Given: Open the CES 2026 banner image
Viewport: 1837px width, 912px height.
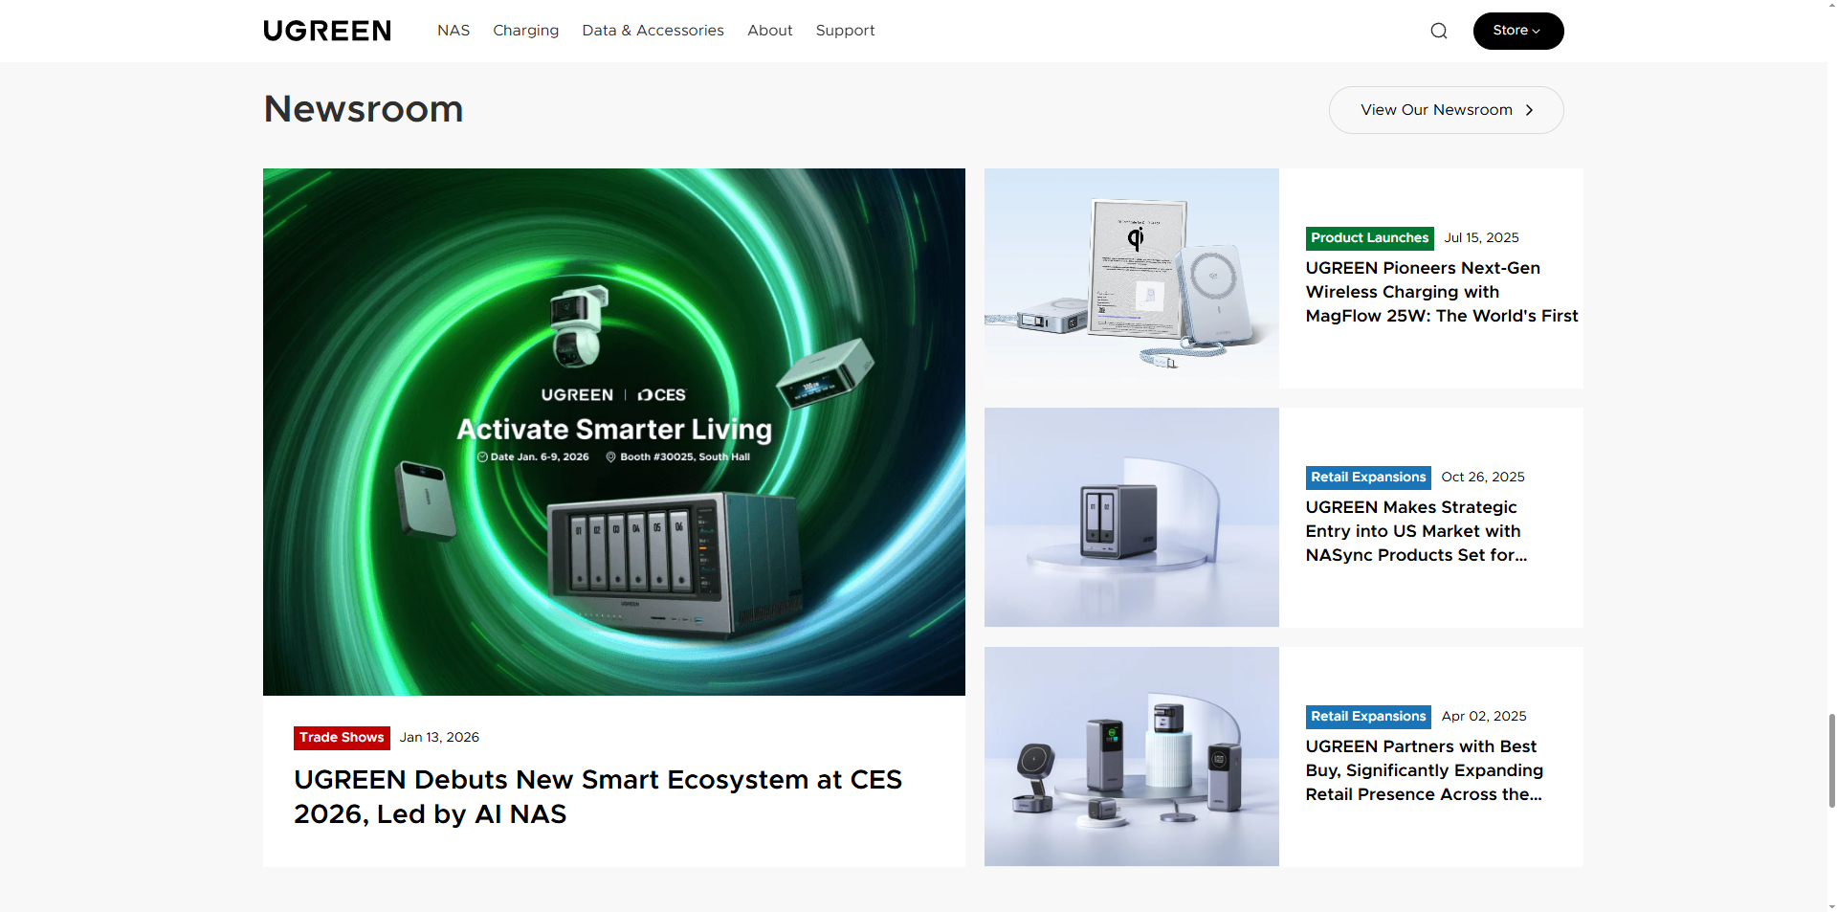Looking at the screenshot, I should tap(613, 432).
